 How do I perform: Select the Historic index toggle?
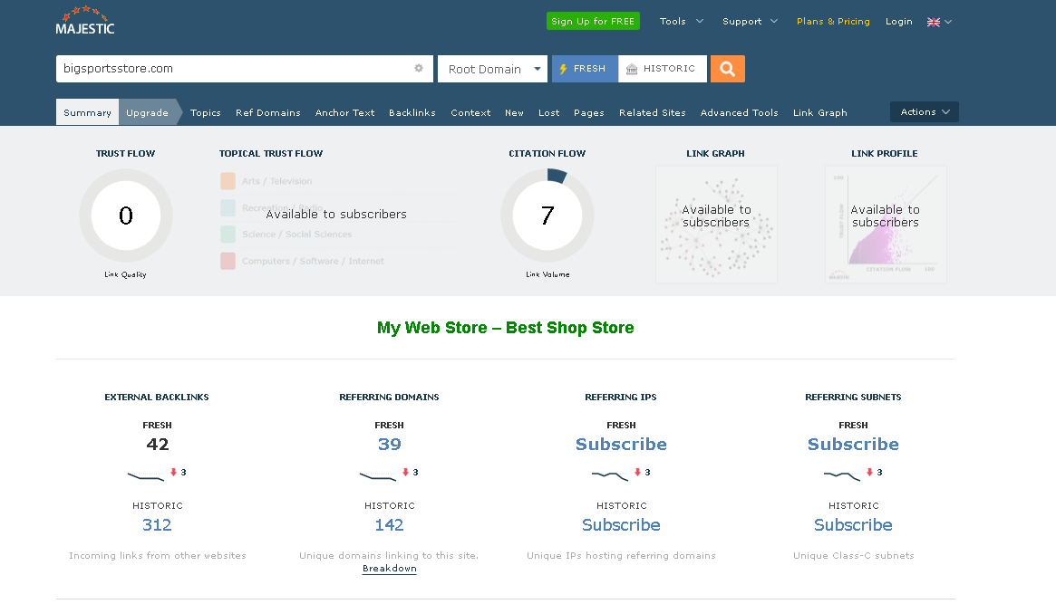(x=663, y=69)
